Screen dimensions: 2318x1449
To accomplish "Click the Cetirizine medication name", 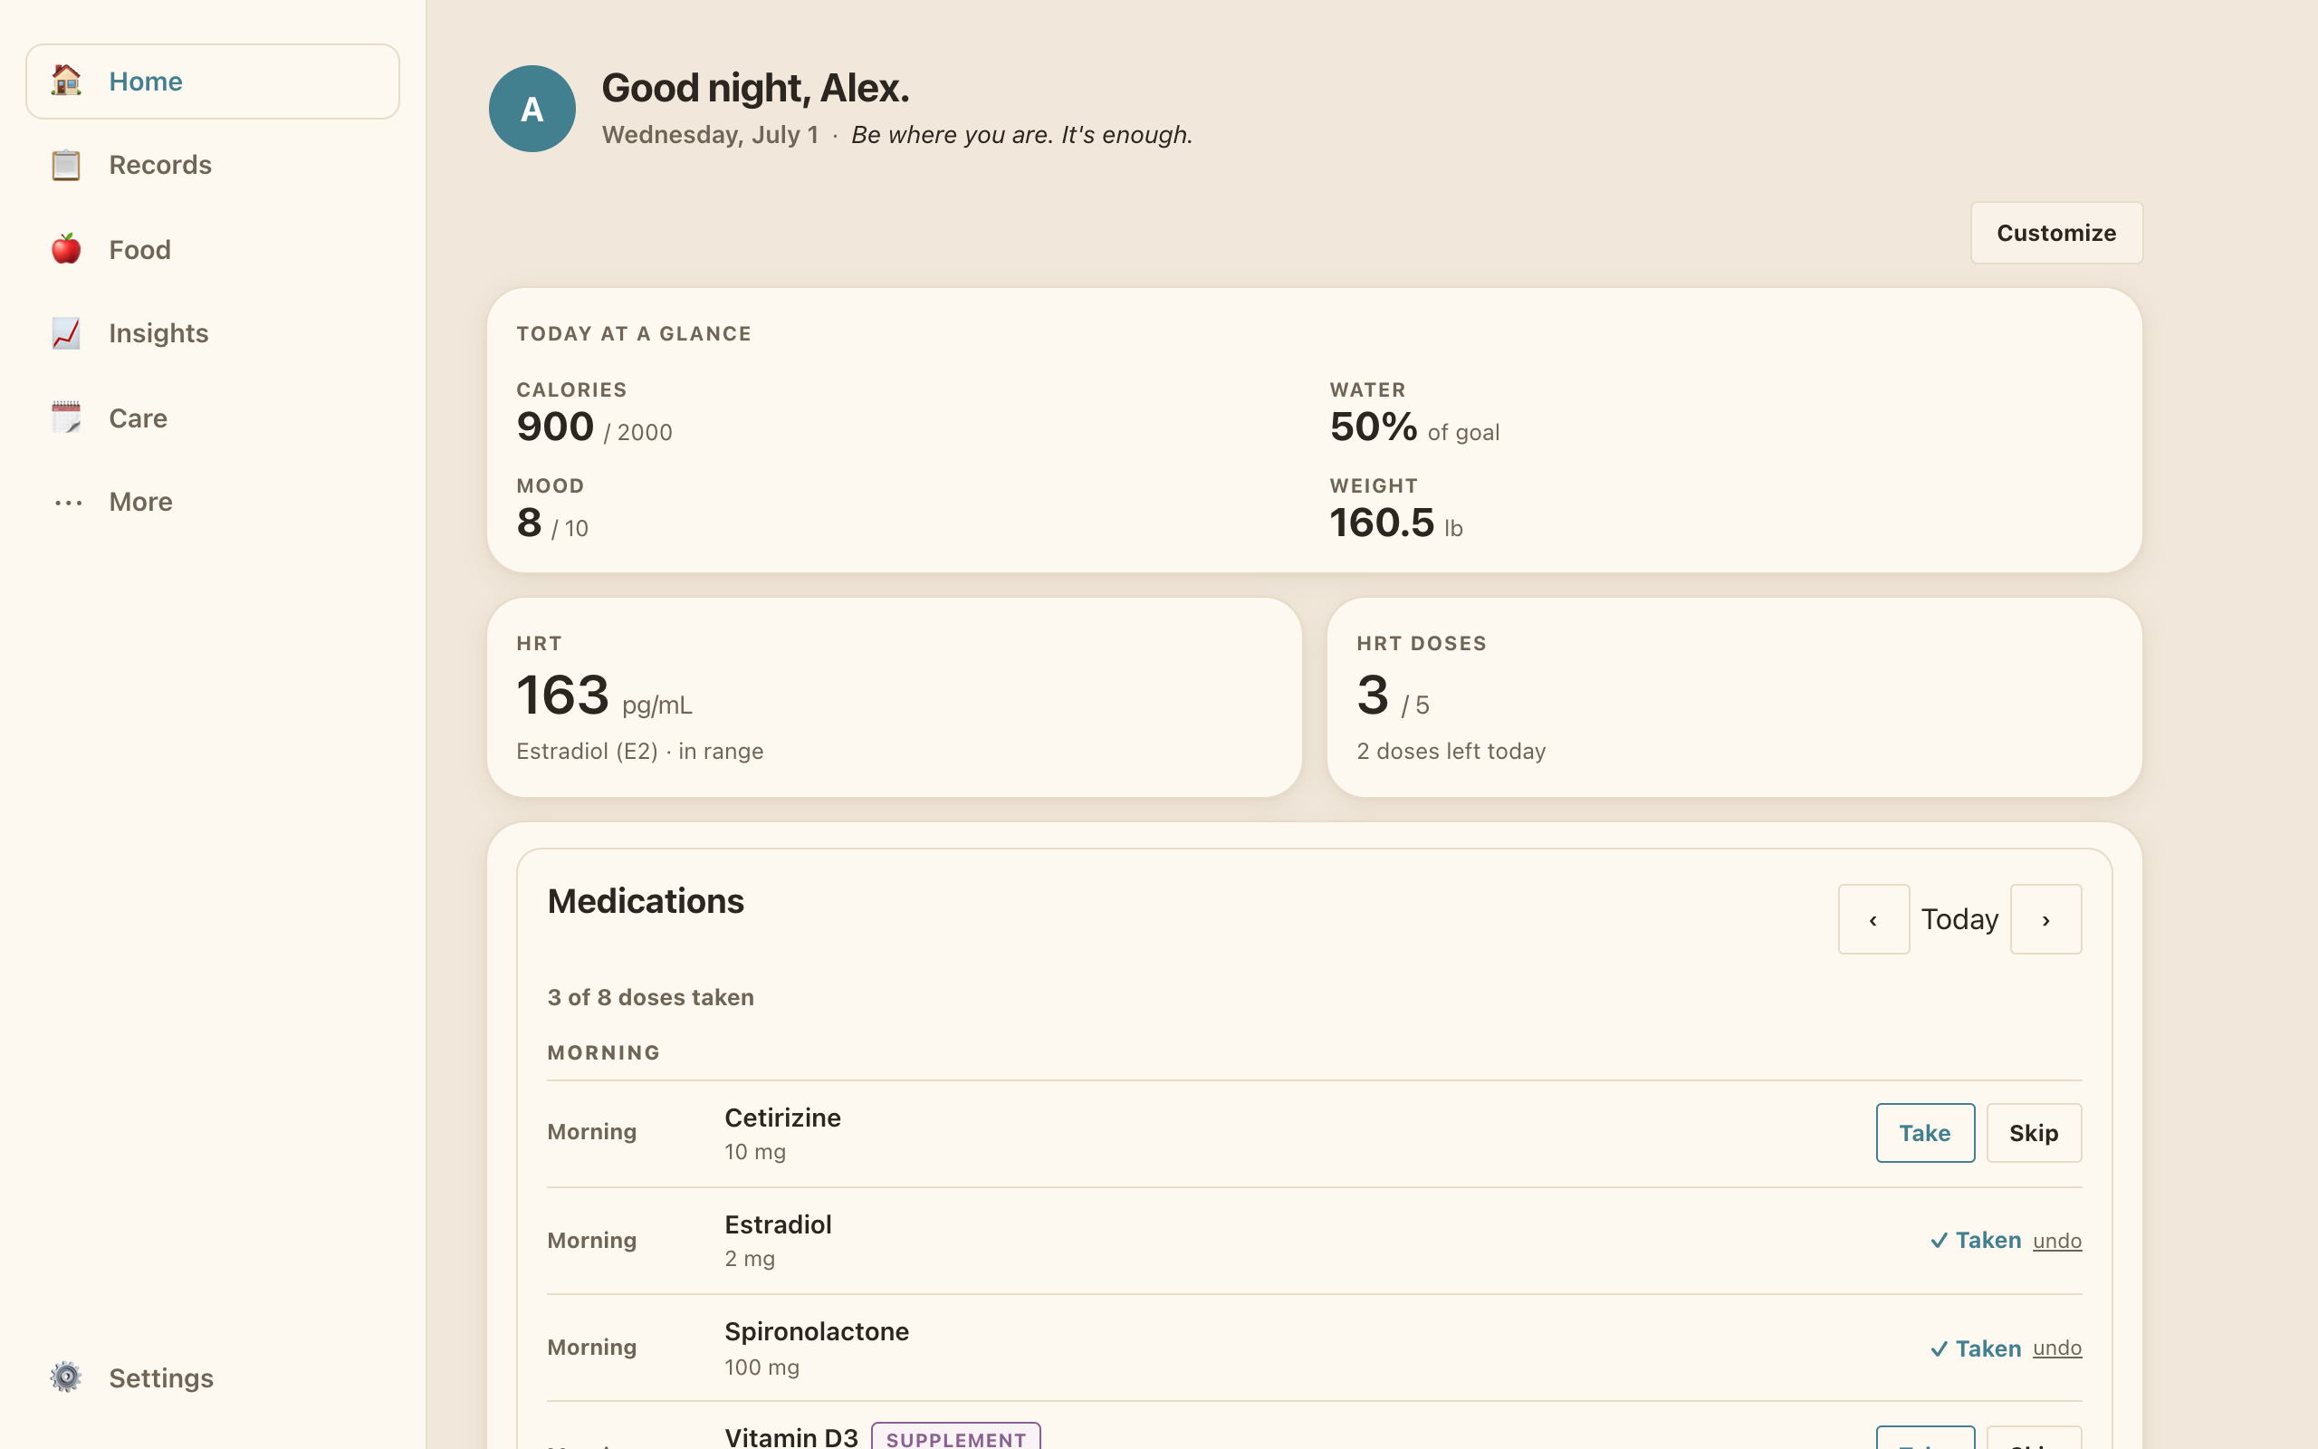I will click(x=782, y=1118).
